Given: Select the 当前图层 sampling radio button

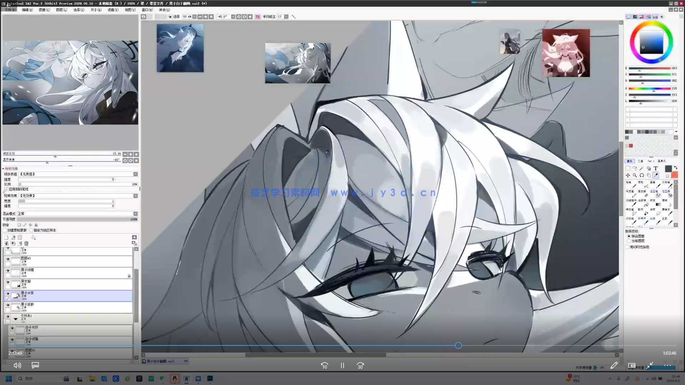Looking at the screenshot, I should (629, 241).
